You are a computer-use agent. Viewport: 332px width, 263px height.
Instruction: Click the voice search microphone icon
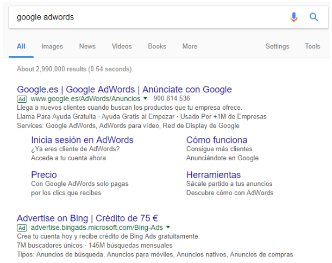(x=293, y=17)
